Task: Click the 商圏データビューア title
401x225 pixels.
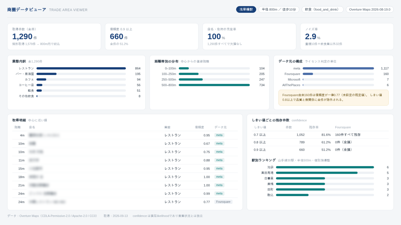Action: (x=27, y=10)
